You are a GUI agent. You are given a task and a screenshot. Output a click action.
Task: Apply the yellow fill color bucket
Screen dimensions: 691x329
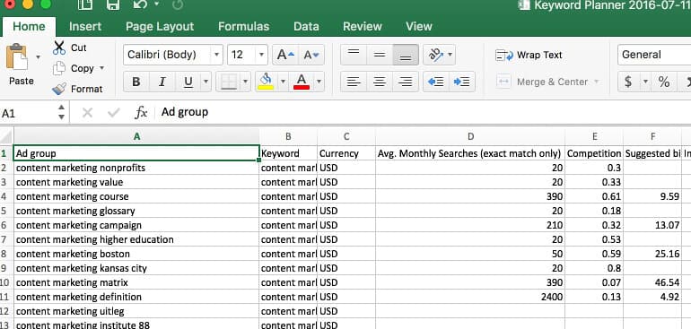click(x=266, y=82)
